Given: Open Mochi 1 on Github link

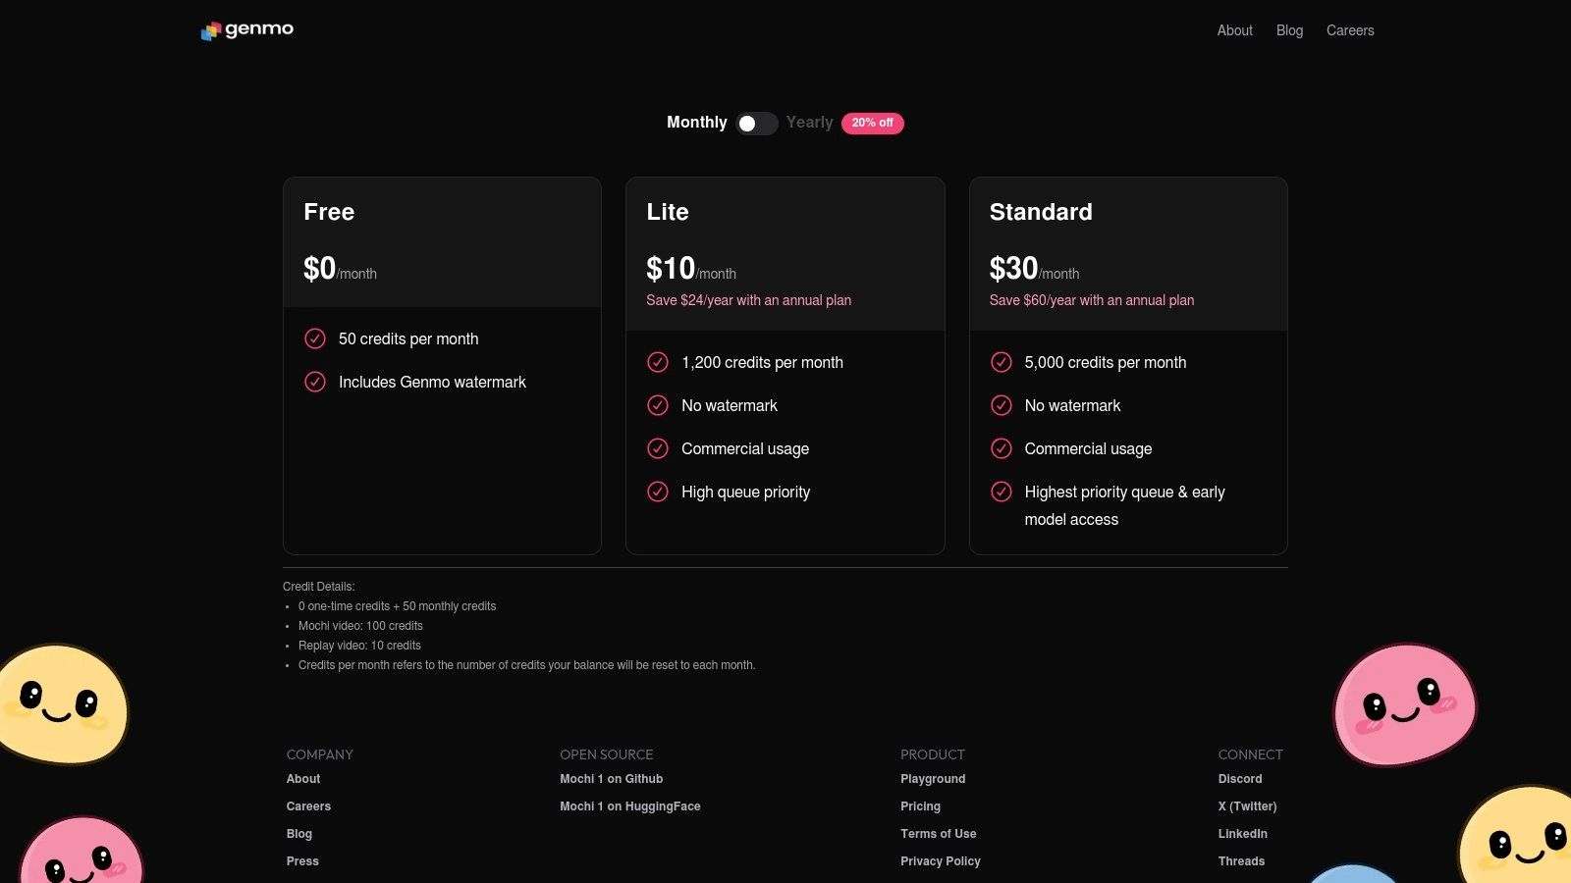Looking at the screenshot, I should pos(611,779).
